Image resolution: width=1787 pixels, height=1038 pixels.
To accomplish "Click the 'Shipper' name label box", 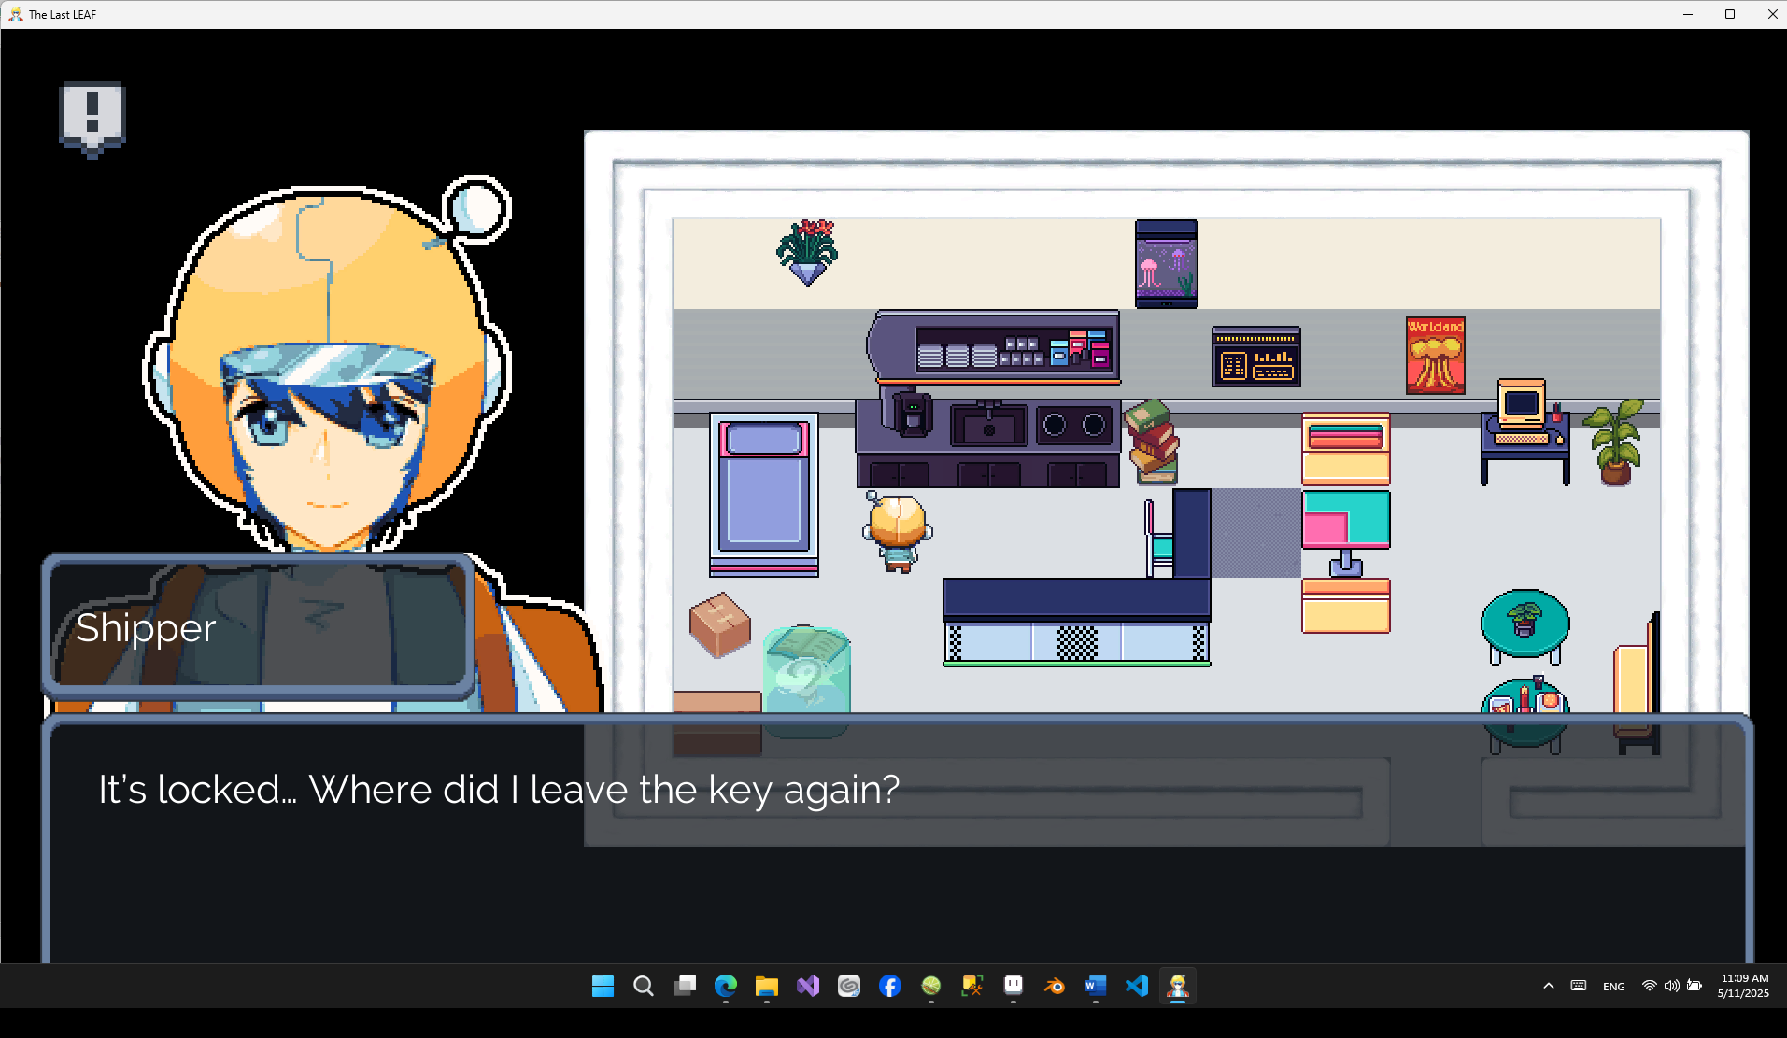I will point(259,626).
